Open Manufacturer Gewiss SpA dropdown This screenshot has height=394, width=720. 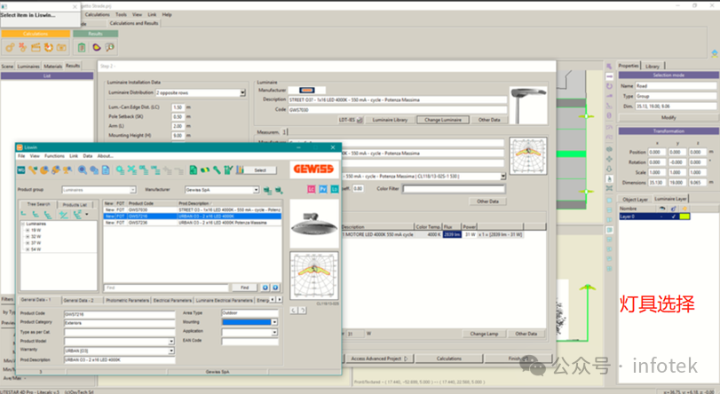(257, 190)
